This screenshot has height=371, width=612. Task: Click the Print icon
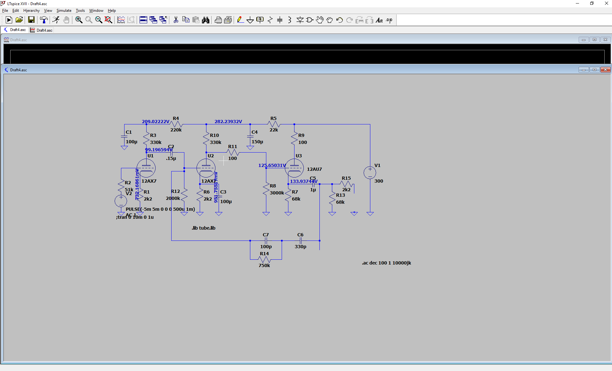pyautogui.click(x=218, y=20)
